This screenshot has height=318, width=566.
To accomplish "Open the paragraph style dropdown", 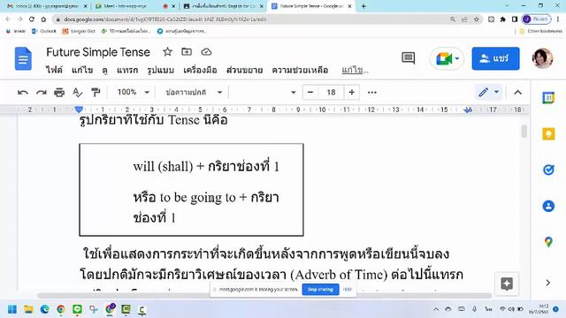I will pyautogui.click(x=194, y=92).
